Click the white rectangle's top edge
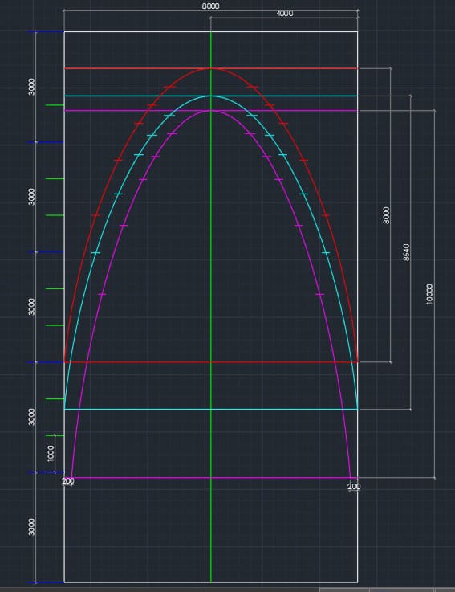 coord(211,31)
